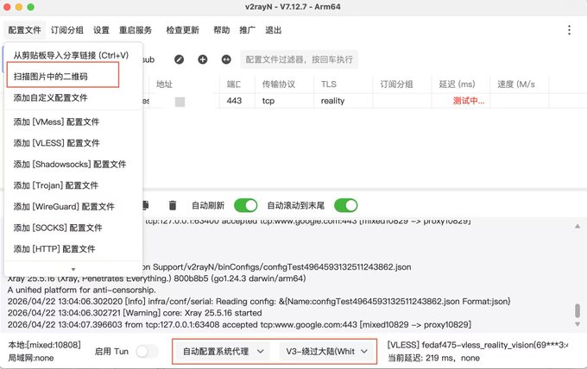Image resolution: width=587 pixels, height=369 pixels.
Task: Click the 本地:[mixed:10808] status text
Action: pyautogui.click(x=45, y=345)
